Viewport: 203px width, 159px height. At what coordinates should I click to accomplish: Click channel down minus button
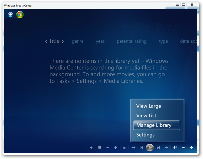tap(107, 148)
